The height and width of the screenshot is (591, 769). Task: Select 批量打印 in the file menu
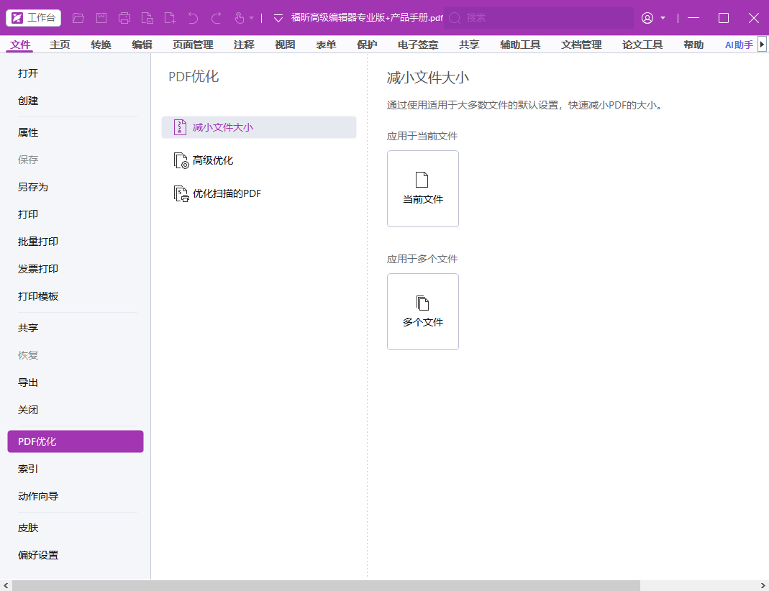coord(38,242)
